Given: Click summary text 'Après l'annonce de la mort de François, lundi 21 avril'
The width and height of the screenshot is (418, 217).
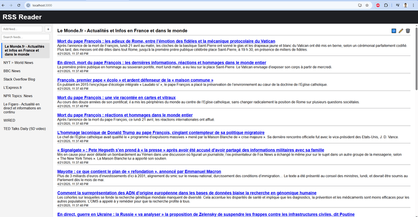Looking at the screenshot, I should (x=232, y=48).
